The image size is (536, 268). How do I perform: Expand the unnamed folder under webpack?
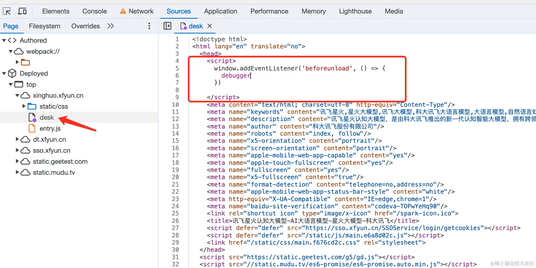pos(17,62)
